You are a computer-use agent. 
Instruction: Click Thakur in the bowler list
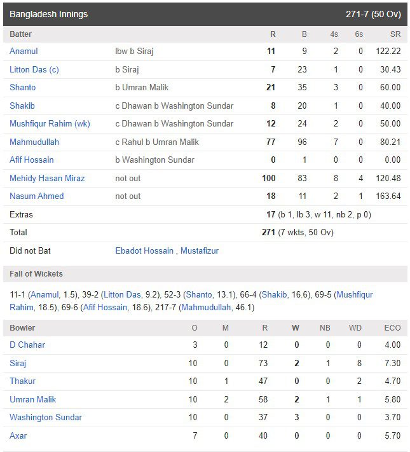[x=22, y=381]
